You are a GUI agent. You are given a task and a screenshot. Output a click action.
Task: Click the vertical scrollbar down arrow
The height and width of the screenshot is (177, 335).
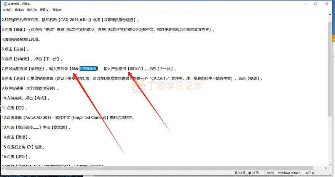coord(330,164)
